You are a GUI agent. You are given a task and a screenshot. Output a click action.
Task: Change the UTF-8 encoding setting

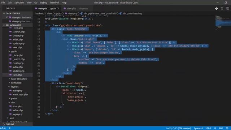pos(208,128)
